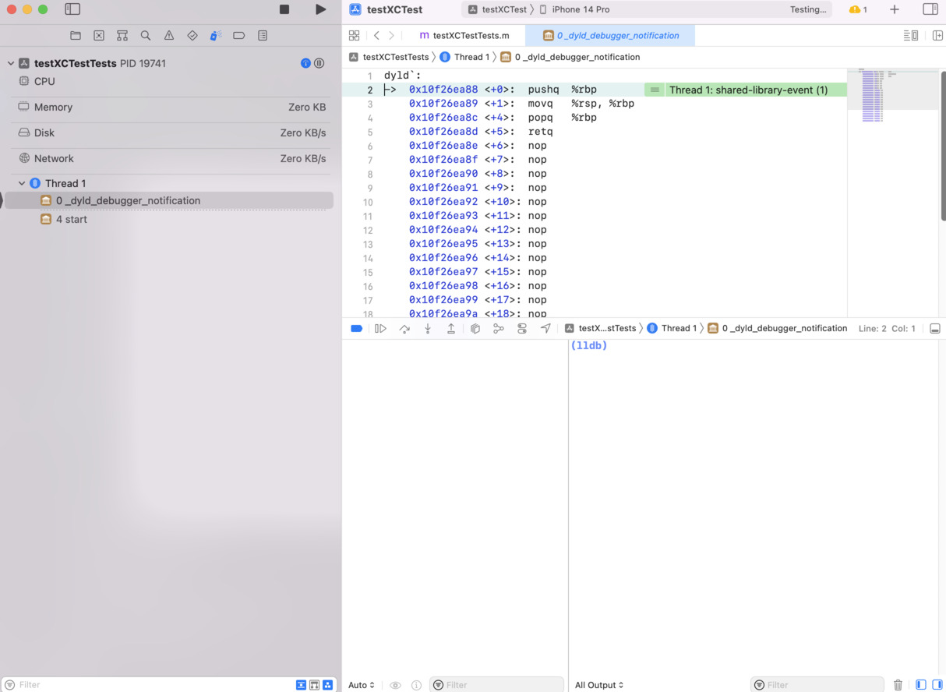The height and width of the screenshot is (692, 946).
Task: Open the Auto variables scope dropdown
Action: (361, 685)
